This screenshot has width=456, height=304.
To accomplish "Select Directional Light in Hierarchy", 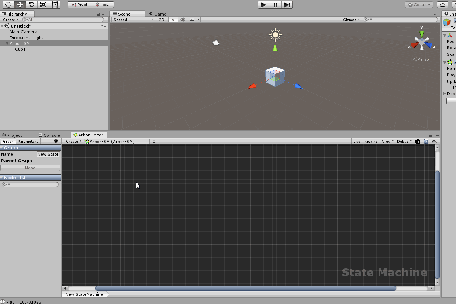I will click(26, 38).
